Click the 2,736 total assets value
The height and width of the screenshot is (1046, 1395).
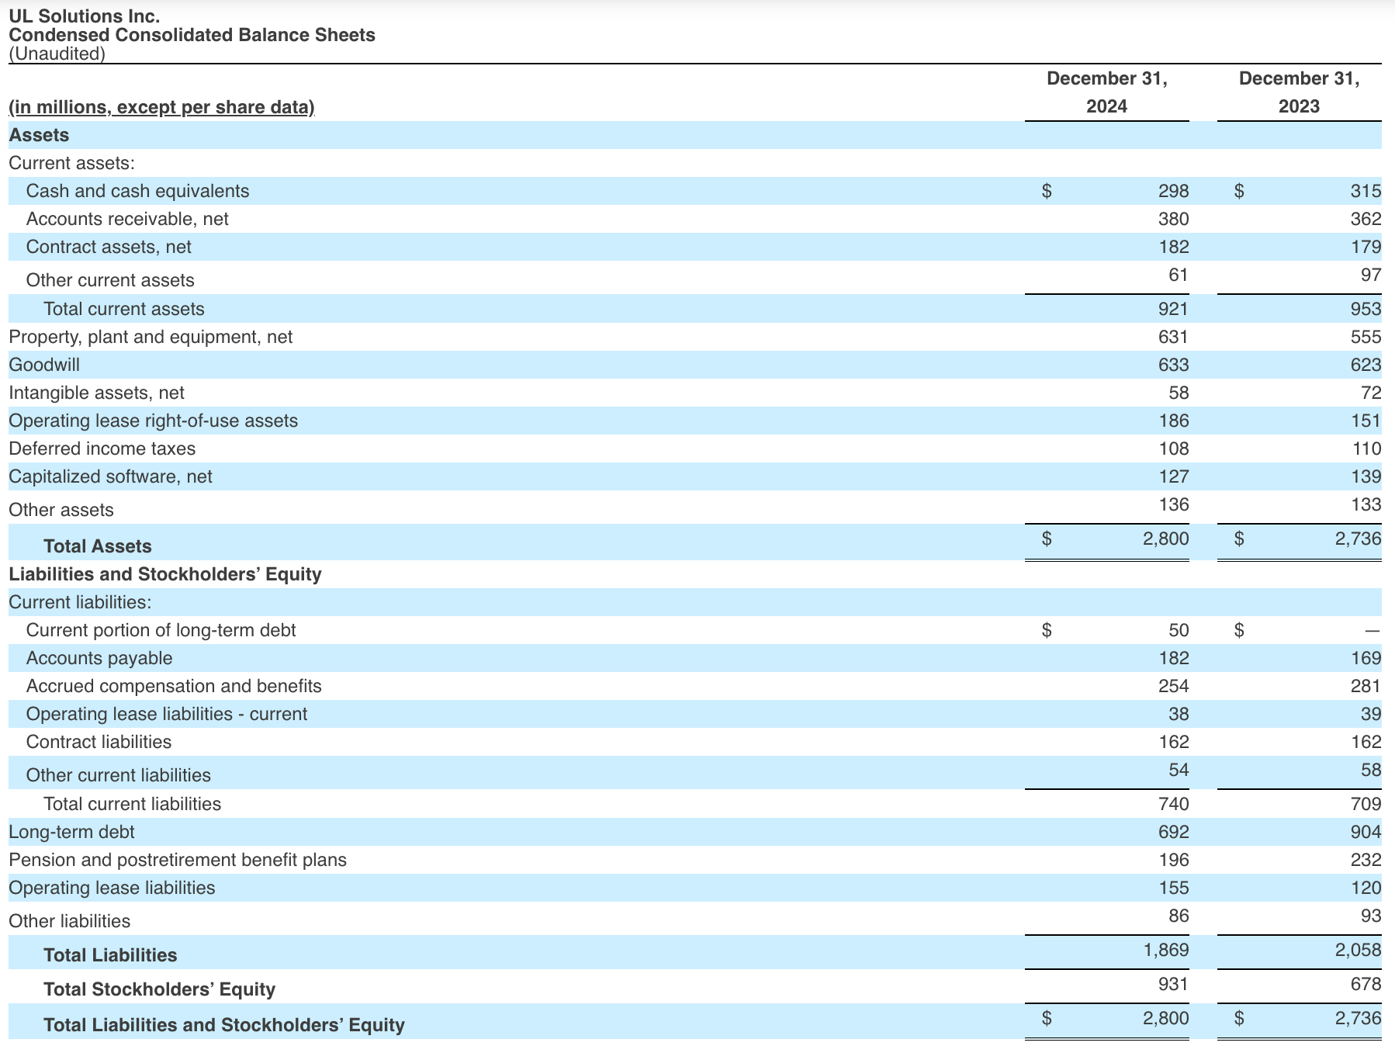1358,539
